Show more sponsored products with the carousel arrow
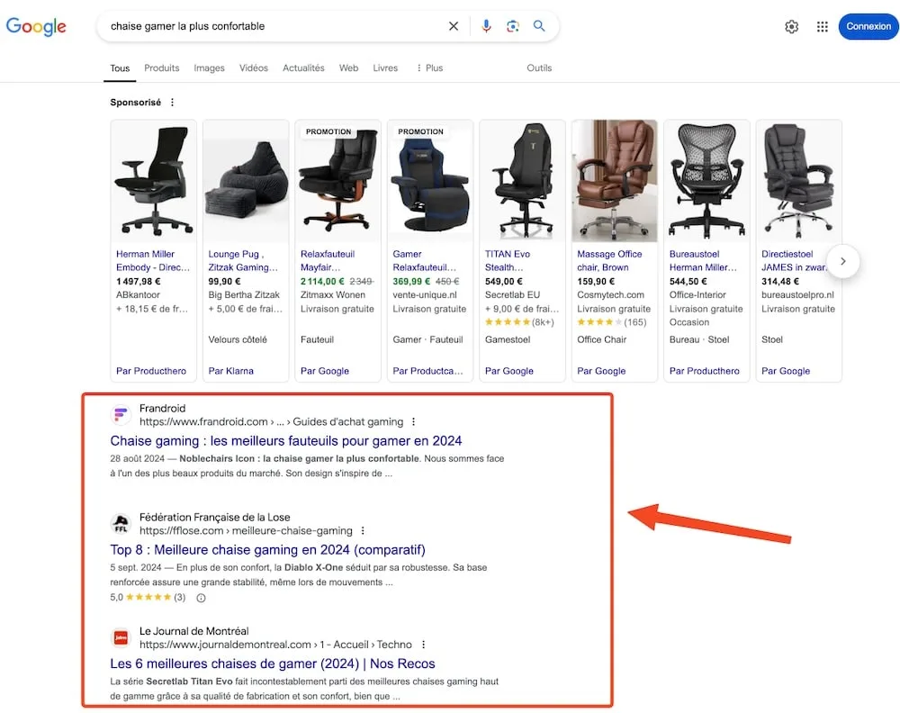Viewport: 900px width, 713px height. point(842,261)
